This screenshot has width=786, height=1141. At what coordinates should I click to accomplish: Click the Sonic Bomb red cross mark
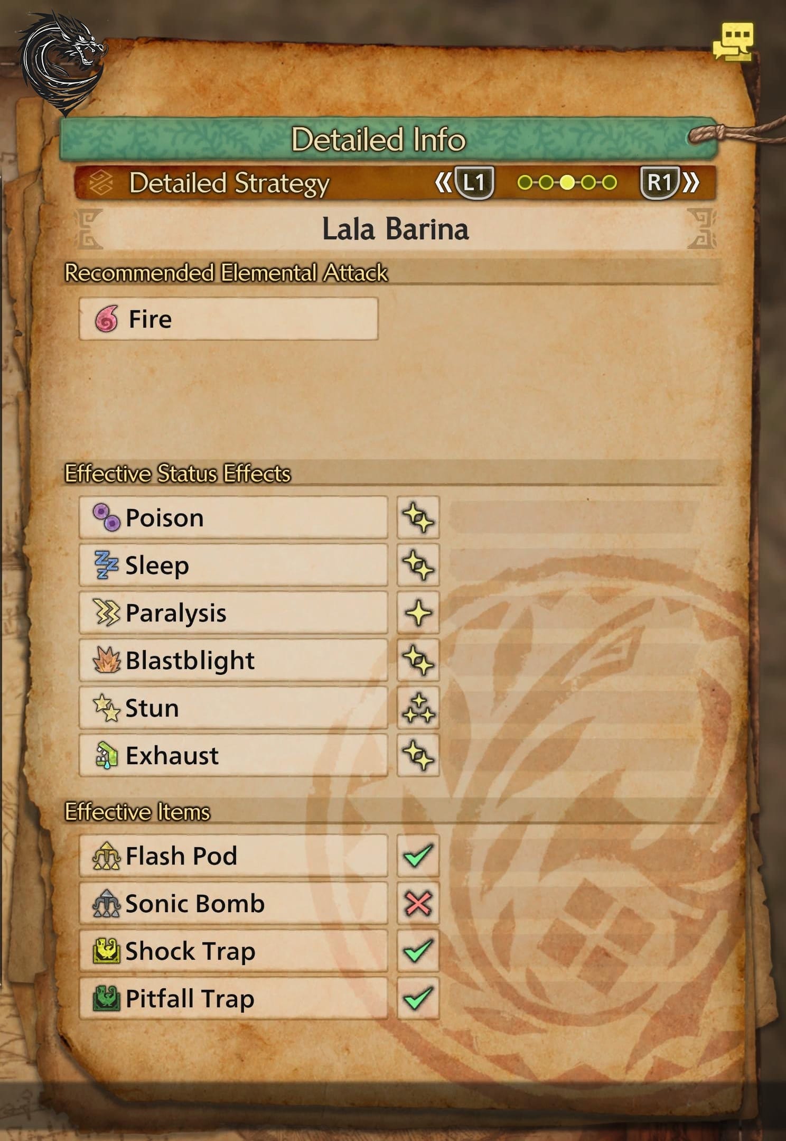click(418, 903)
